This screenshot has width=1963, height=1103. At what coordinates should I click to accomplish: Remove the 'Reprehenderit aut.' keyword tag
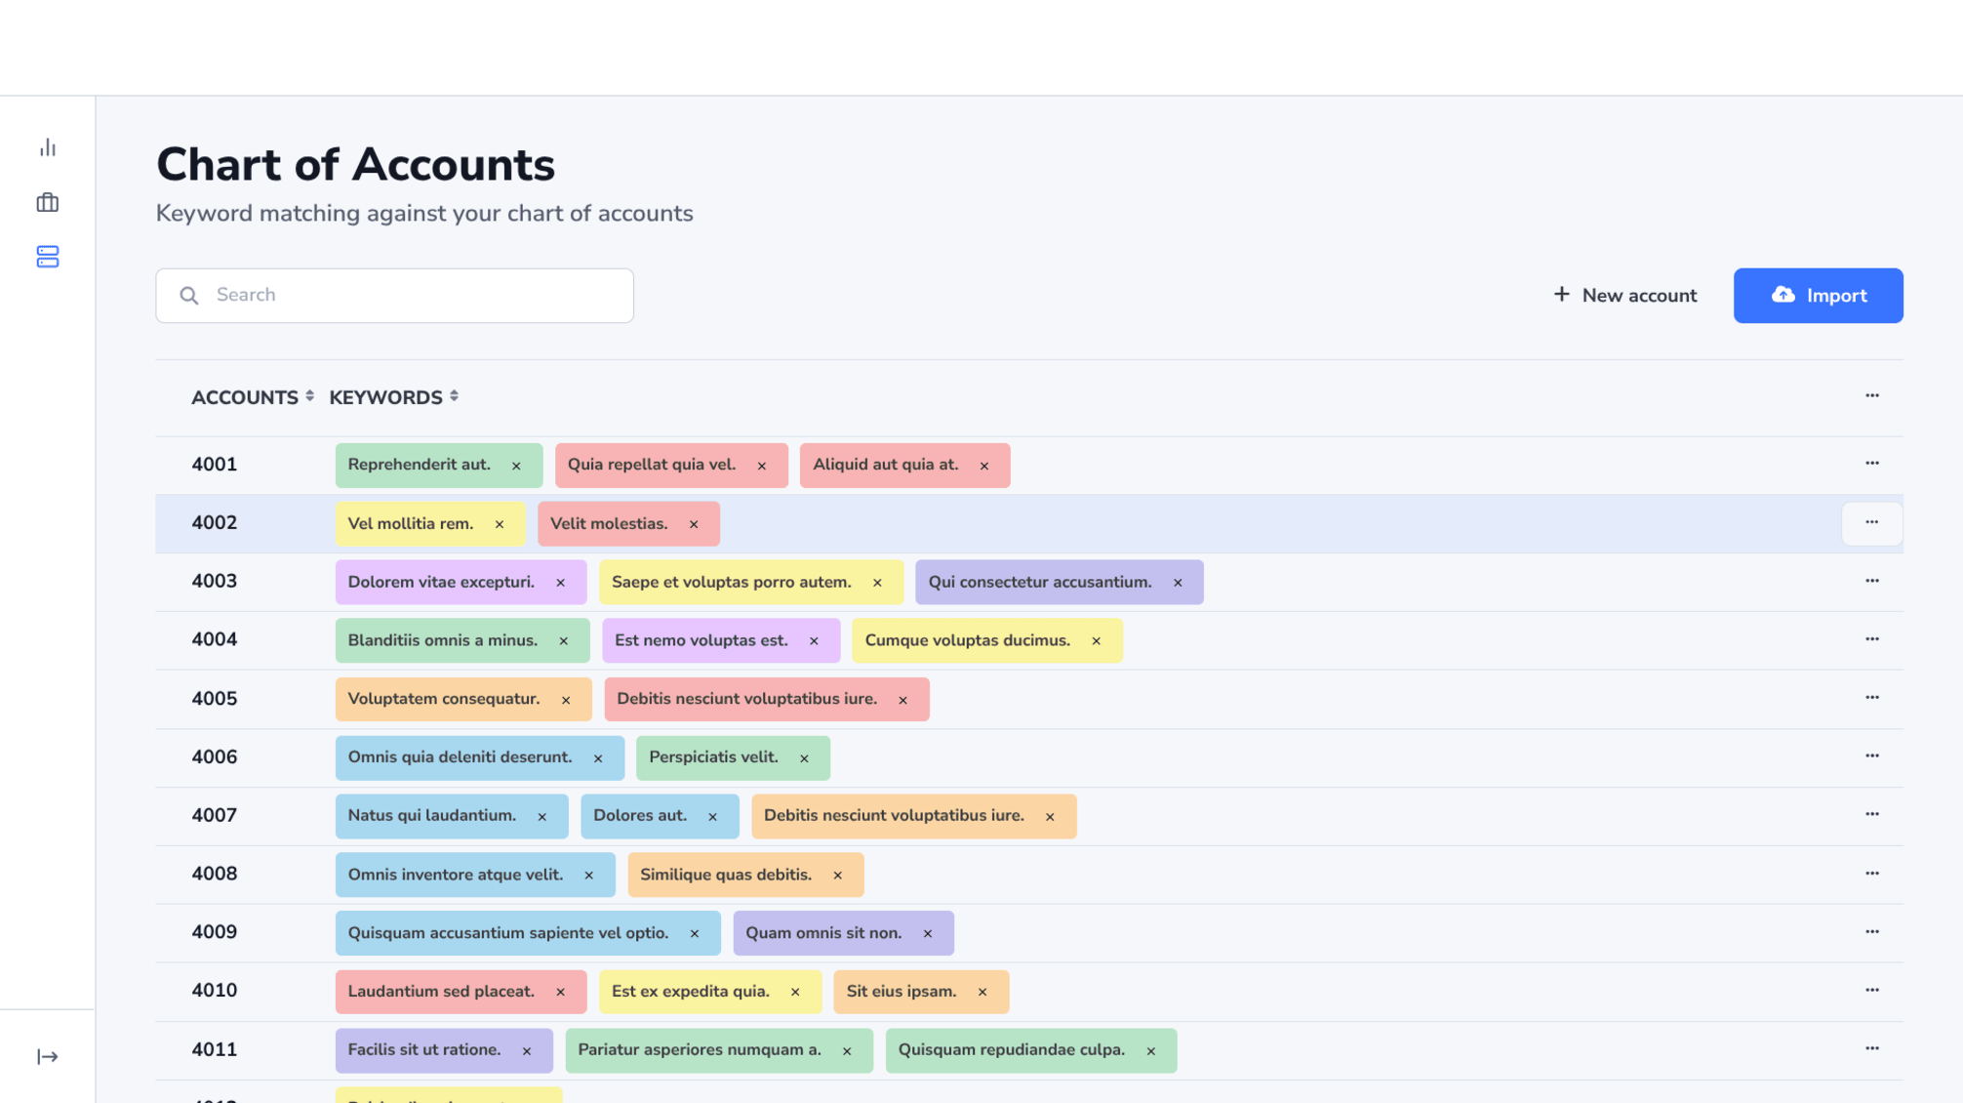[x=516, y=466]
